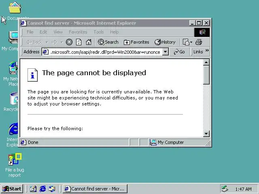This screenshot has width=259, height=194.
Task: Refresh the page using Refresh icon
Action: (79, 42)
